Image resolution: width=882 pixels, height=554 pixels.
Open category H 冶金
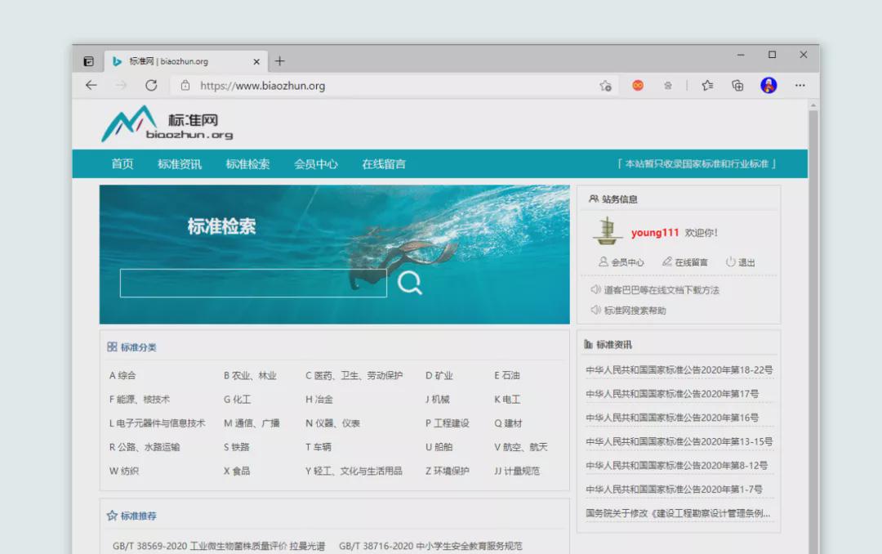(x=319, y=400)
